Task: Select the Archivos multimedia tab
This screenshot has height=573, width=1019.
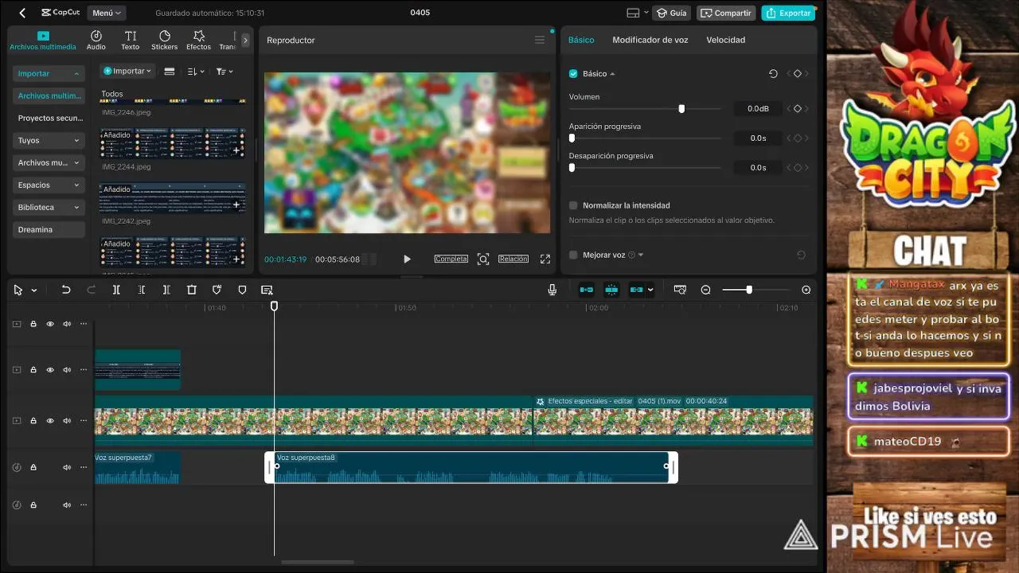Action: [43, 41]
